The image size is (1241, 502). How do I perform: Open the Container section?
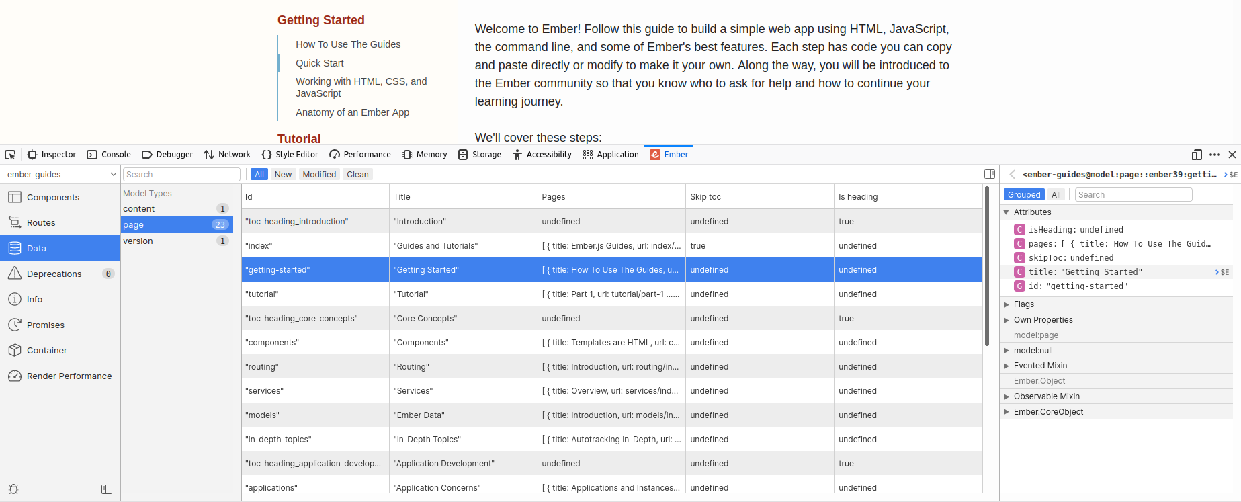pos(60,351)
